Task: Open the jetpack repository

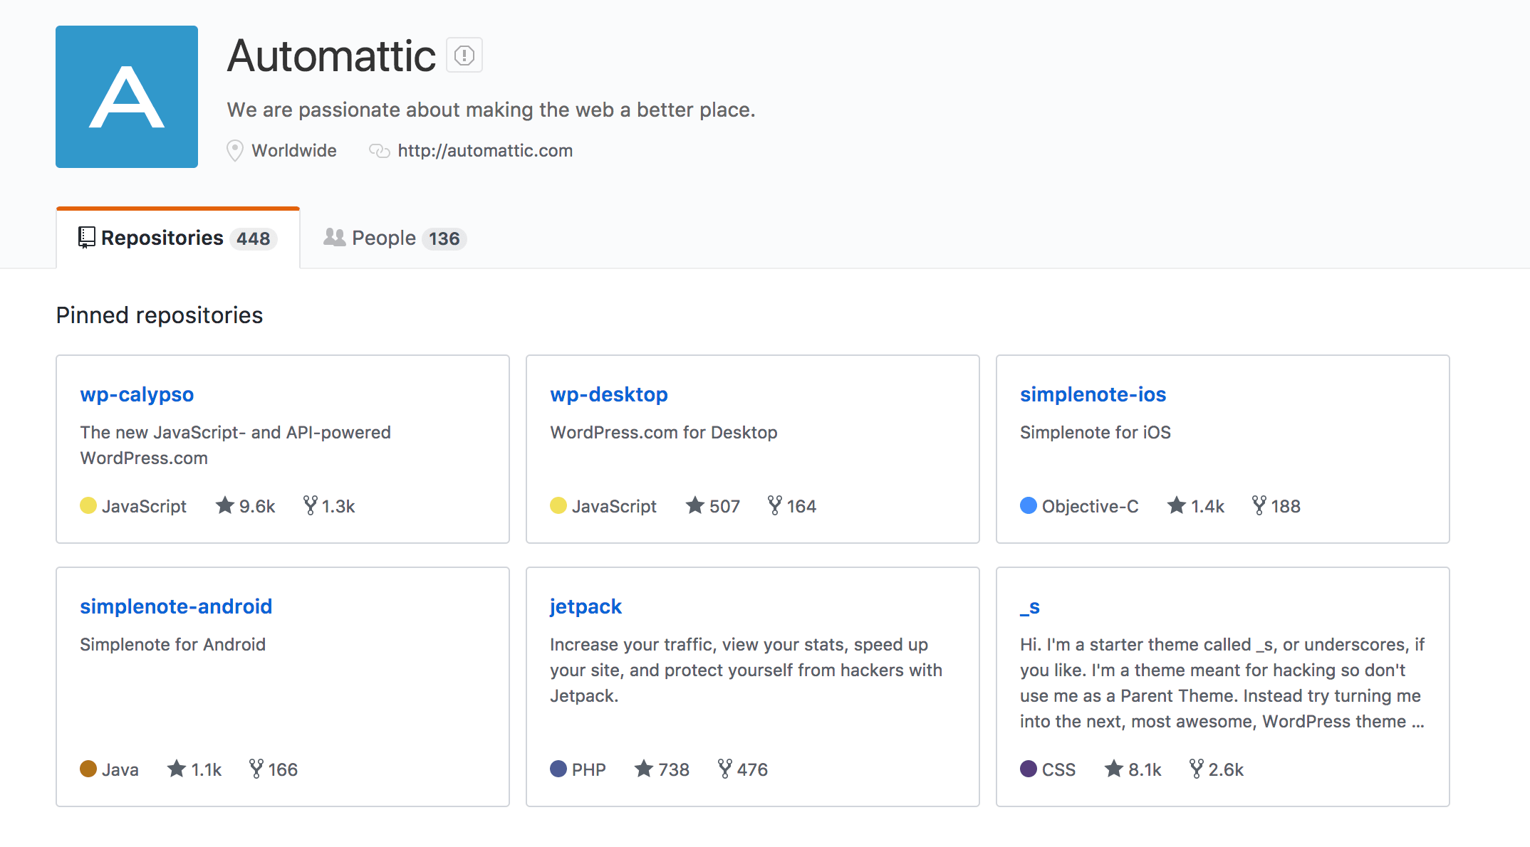Action: tap(586, 606)
